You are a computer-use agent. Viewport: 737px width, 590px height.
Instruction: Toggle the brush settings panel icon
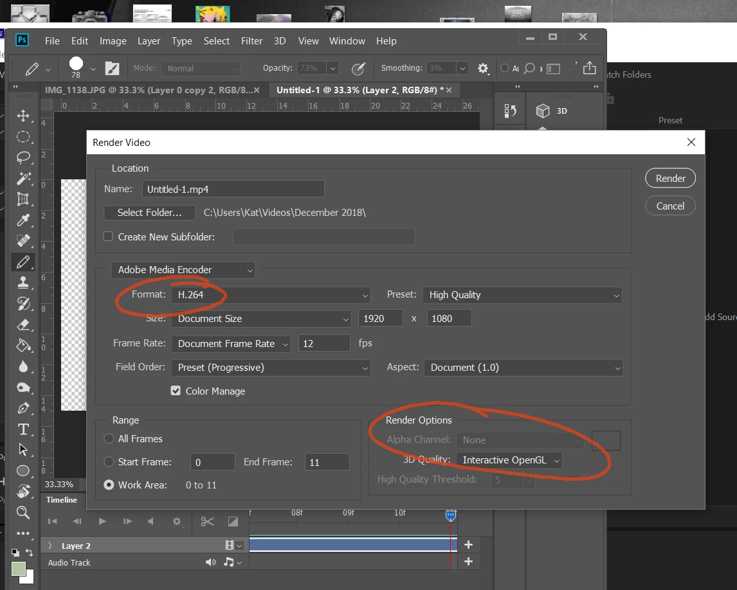click(x=112, y=69)
